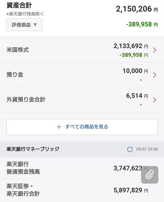This screenshot has width=164, height=202.
Task: Click the 資産合計 total 2,150,206 円
Action: tap(137, 9)
